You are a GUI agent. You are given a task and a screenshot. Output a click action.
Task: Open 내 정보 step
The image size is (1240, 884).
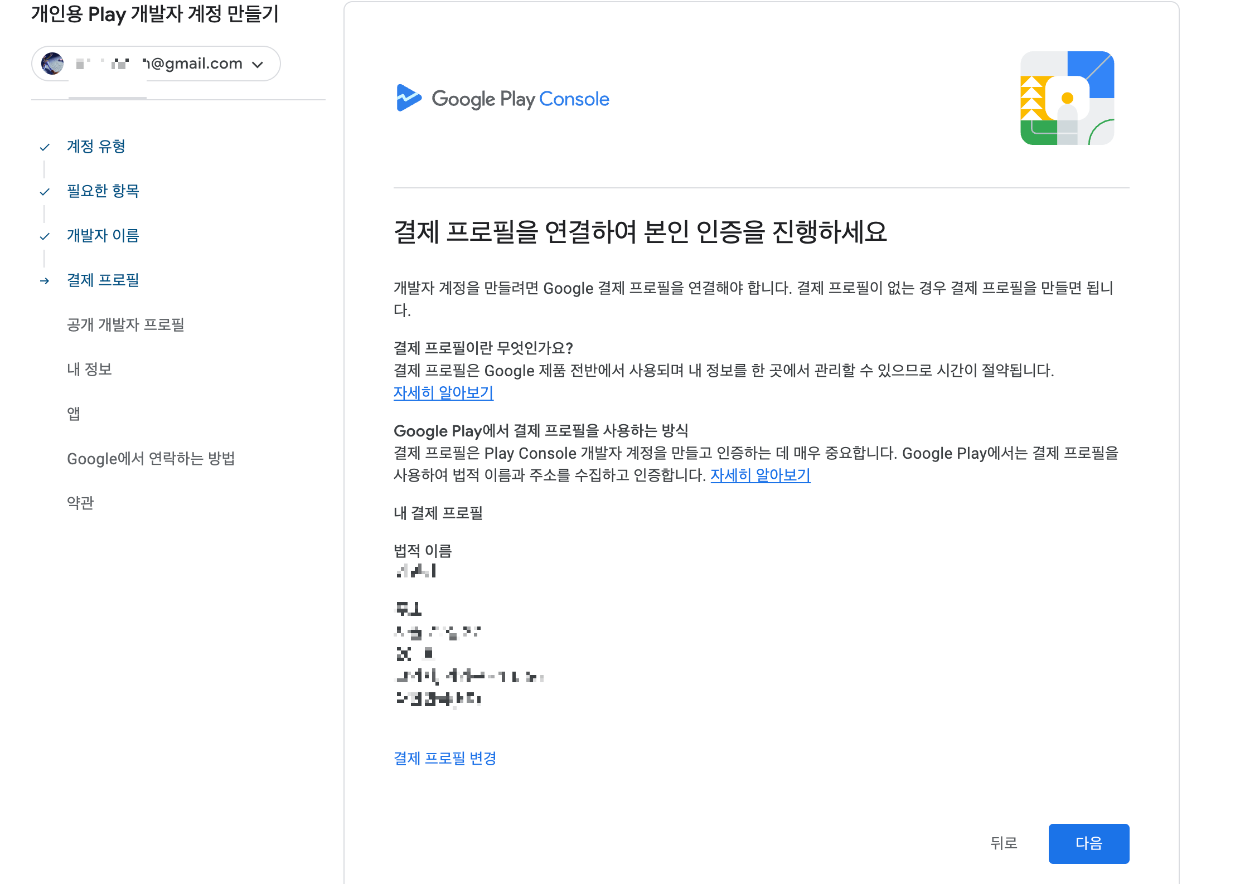tap(89, 369)
